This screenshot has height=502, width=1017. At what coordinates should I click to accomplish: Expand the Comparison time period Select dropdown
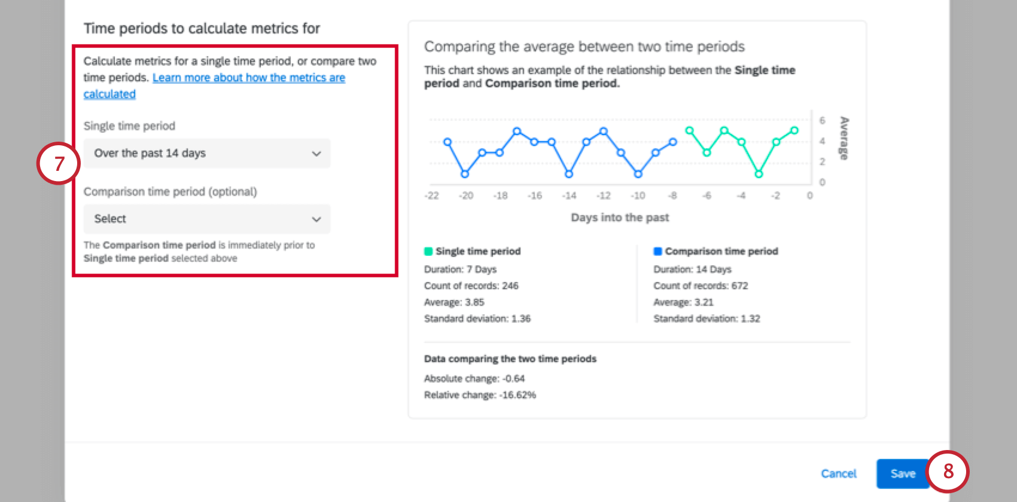(x=207, y=219)
